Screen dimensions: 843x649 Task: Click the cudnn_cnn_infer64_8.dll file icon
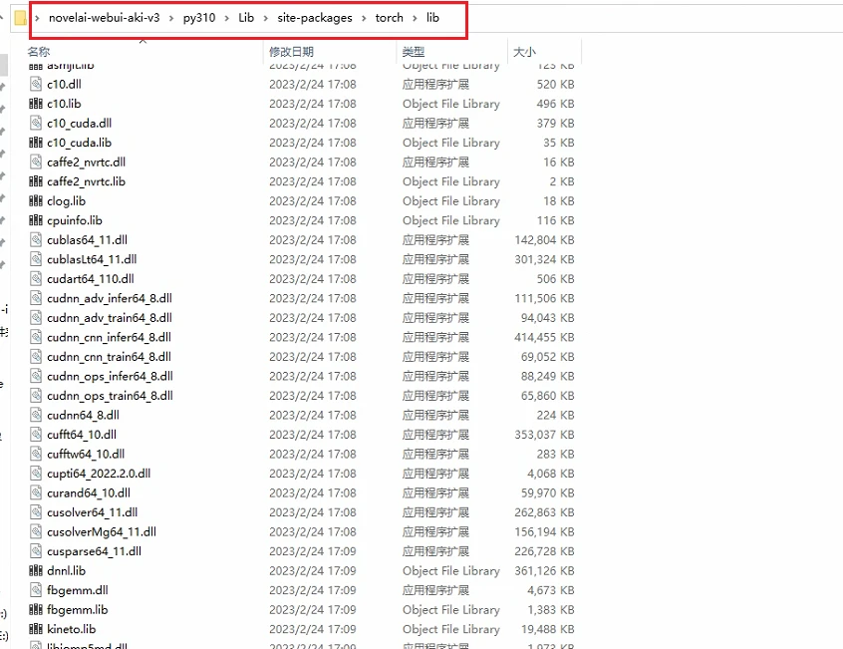tap(36, 337)
